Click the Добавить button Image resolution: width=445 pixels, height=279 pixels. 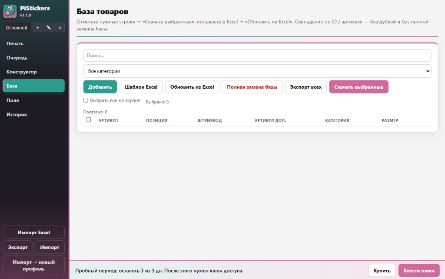100,87
